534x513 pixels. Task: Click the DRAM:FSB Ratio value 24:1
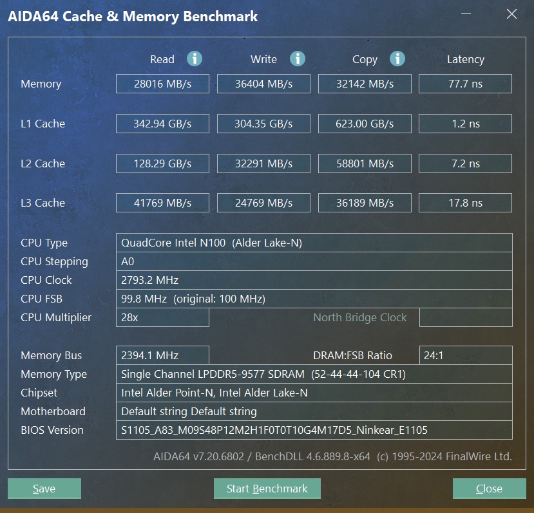pyautogui.click(x=466, y=355)
